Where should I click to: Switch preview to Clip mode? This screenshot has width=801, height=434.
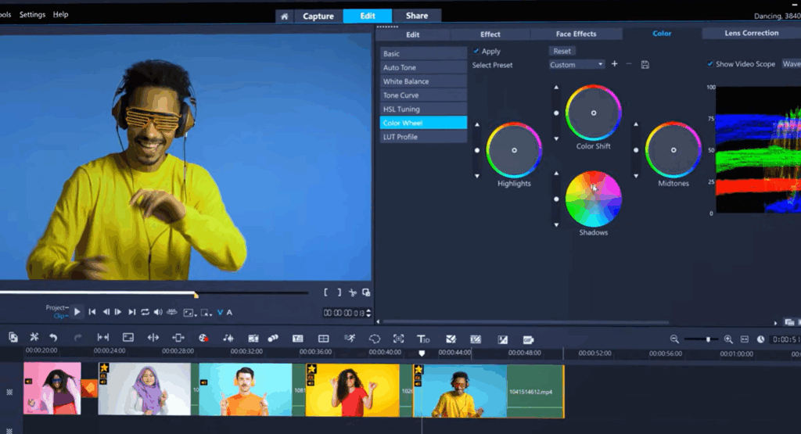pos(59,316)
